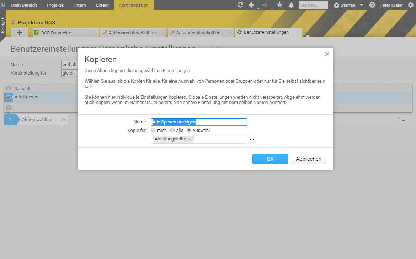Click the refresh icon in top bar
The width and height of the screenshot is (416, 259).
[x=240, y=5]
